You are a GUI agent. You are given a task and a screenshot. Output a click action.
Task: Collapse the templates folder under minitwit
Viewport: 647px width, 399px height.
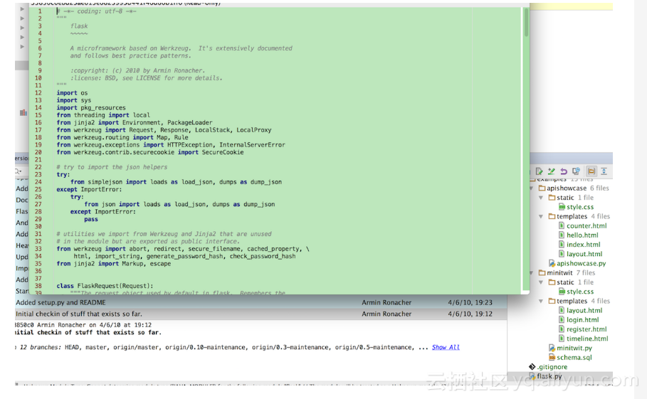[541, 302]
